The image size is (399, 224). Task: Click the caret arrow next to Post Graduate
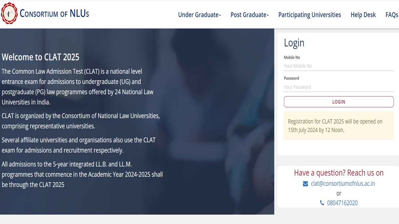pos(268,15)
